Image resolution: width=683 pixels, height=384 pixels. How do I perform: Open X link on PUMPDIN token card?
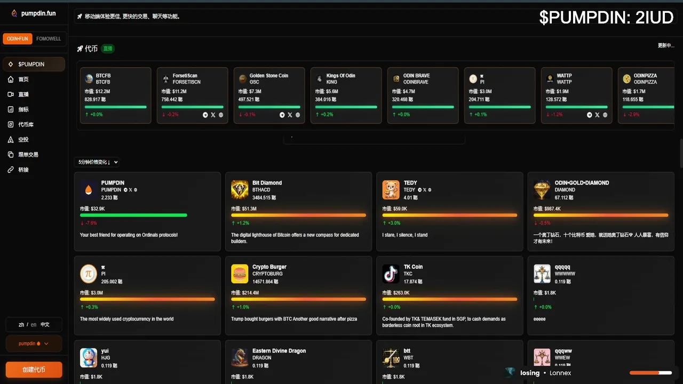point(130,190)
